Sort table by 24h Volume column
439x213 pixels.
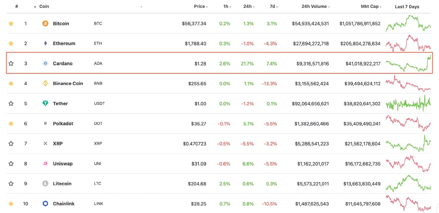click(316, 6)
